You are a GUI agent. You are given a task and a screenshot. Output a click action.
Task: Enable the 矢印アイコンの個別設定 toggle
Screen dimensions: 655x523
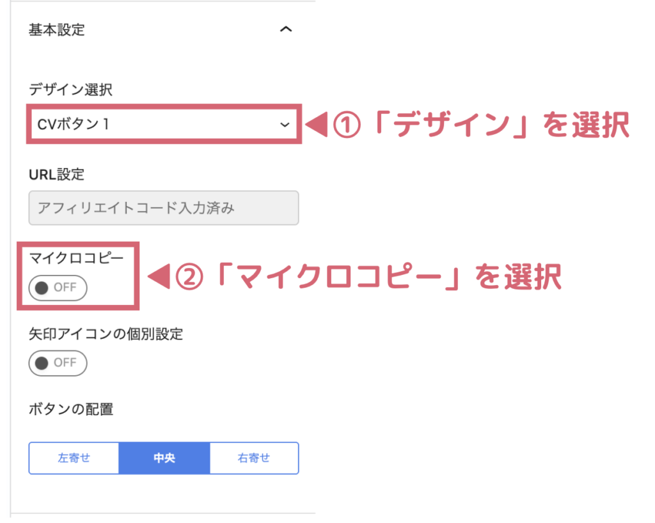point(58,363)
